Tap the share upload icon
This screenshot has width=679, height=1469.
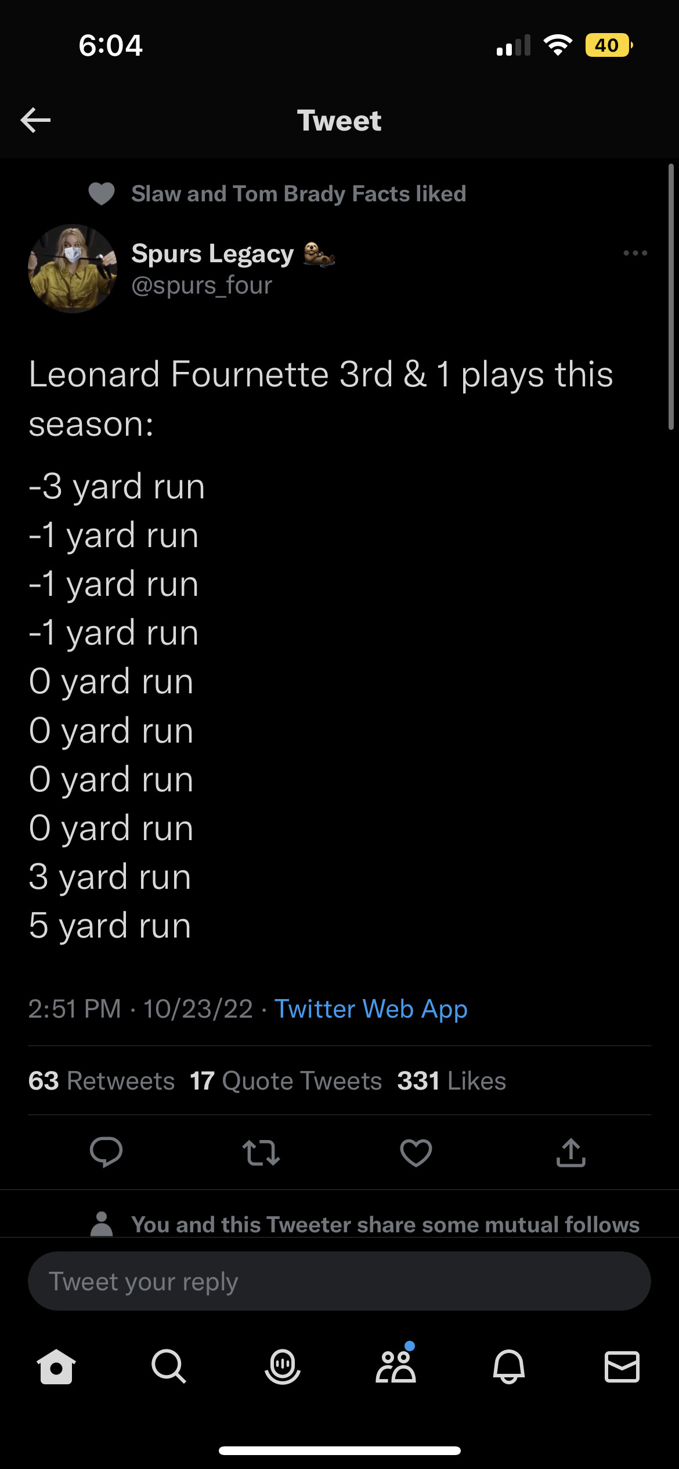571,1152
